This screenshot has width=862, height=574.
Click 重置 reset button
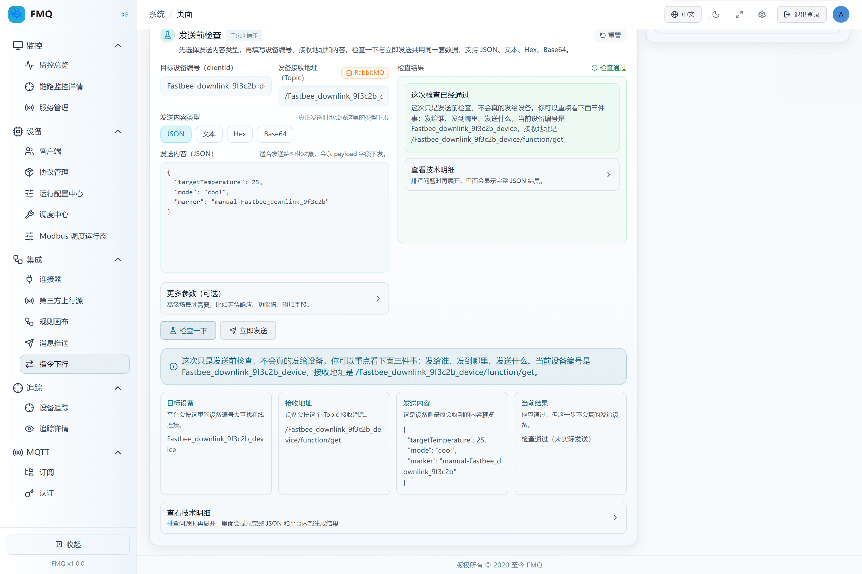pyautogui.click(x=611, y=36)
